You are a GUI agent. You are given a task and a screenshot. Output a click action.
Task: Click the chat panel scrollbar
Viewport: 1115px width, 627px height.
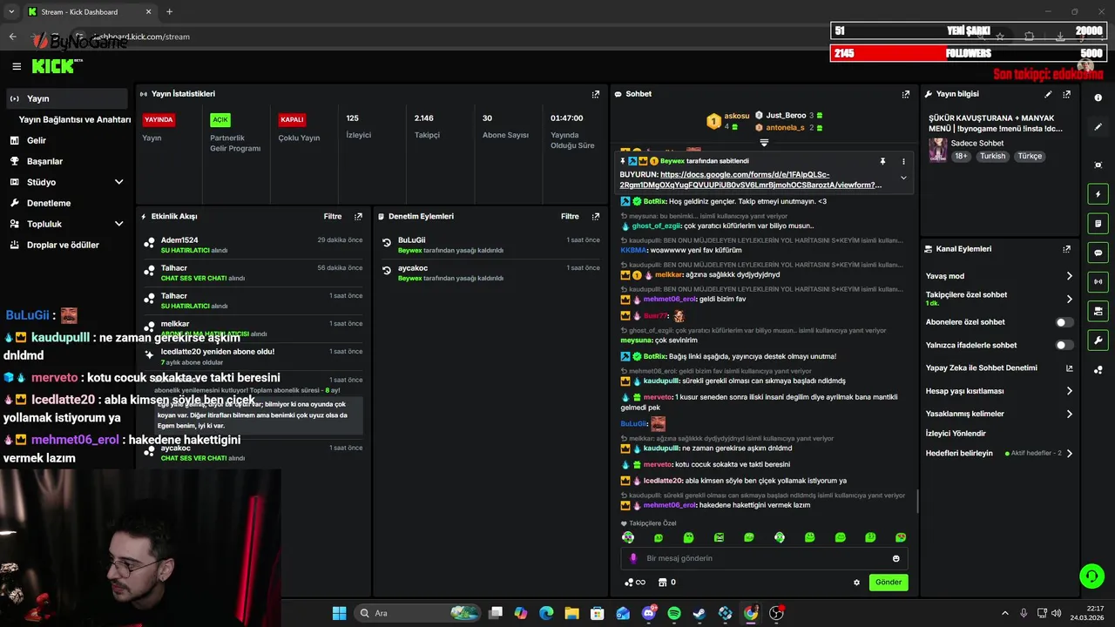tap(917, 501)
